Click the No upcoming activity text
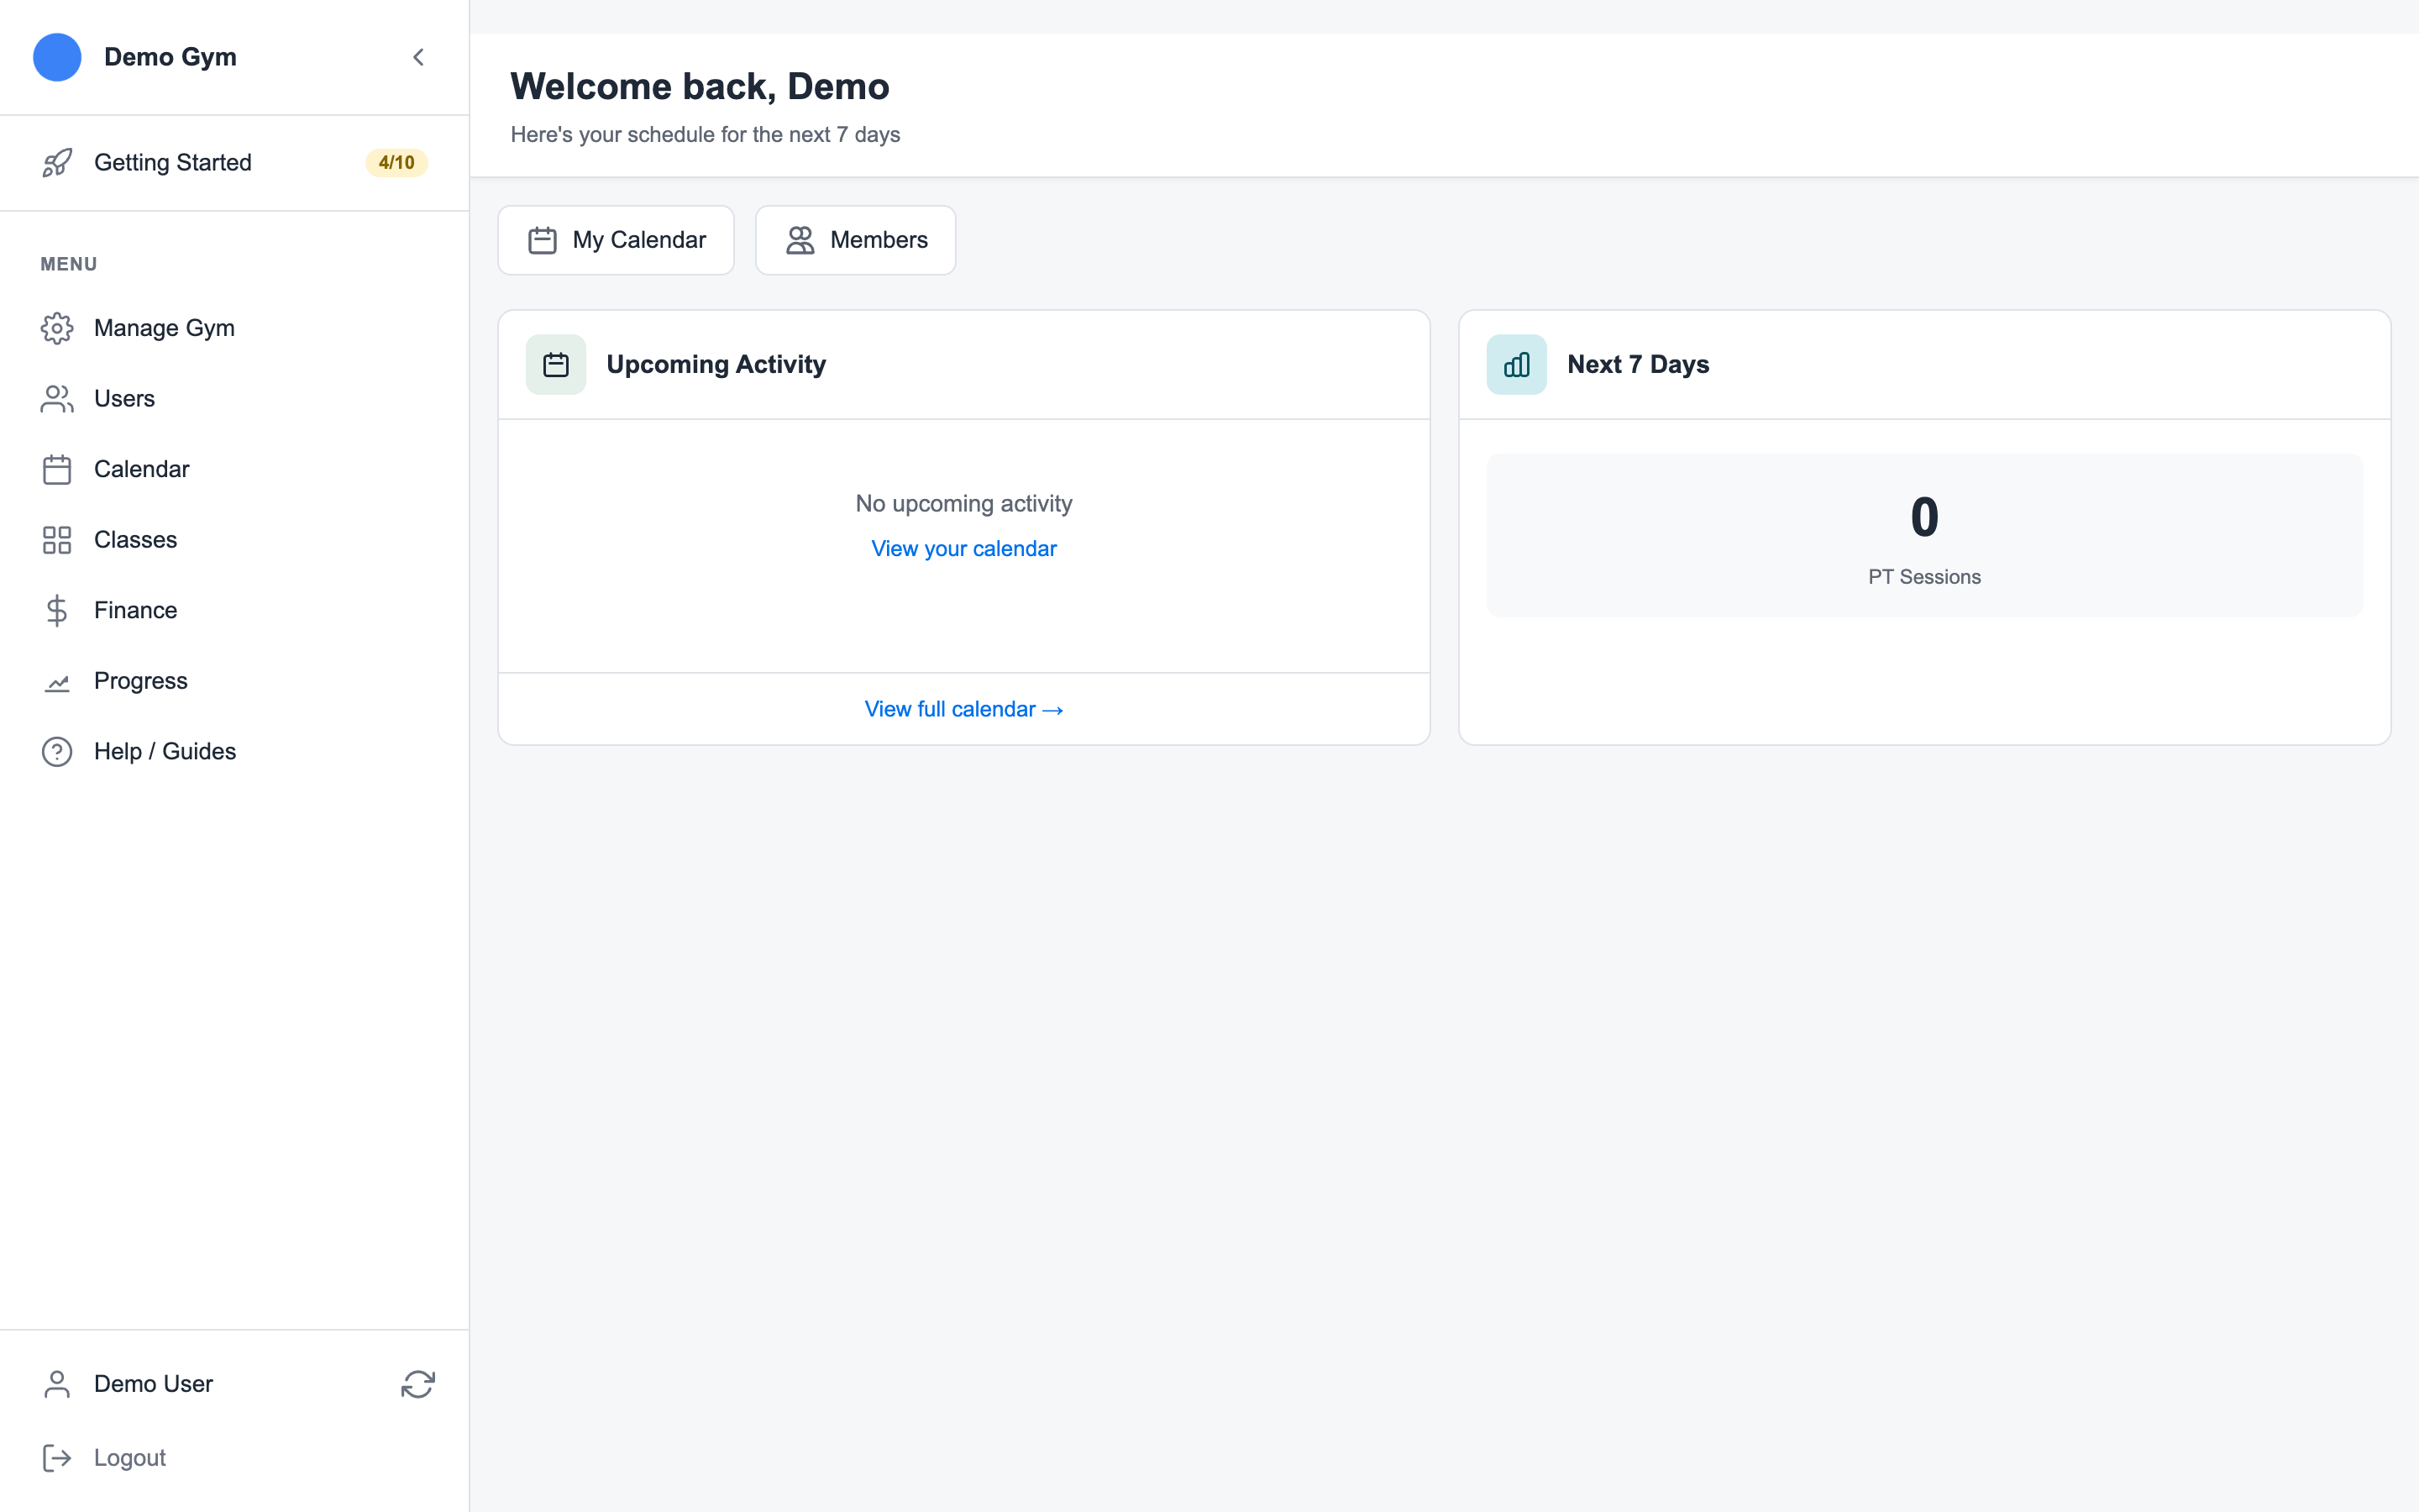 [x=963, y=503]
